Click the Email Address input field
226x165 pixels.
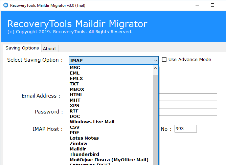coord(188,97)
